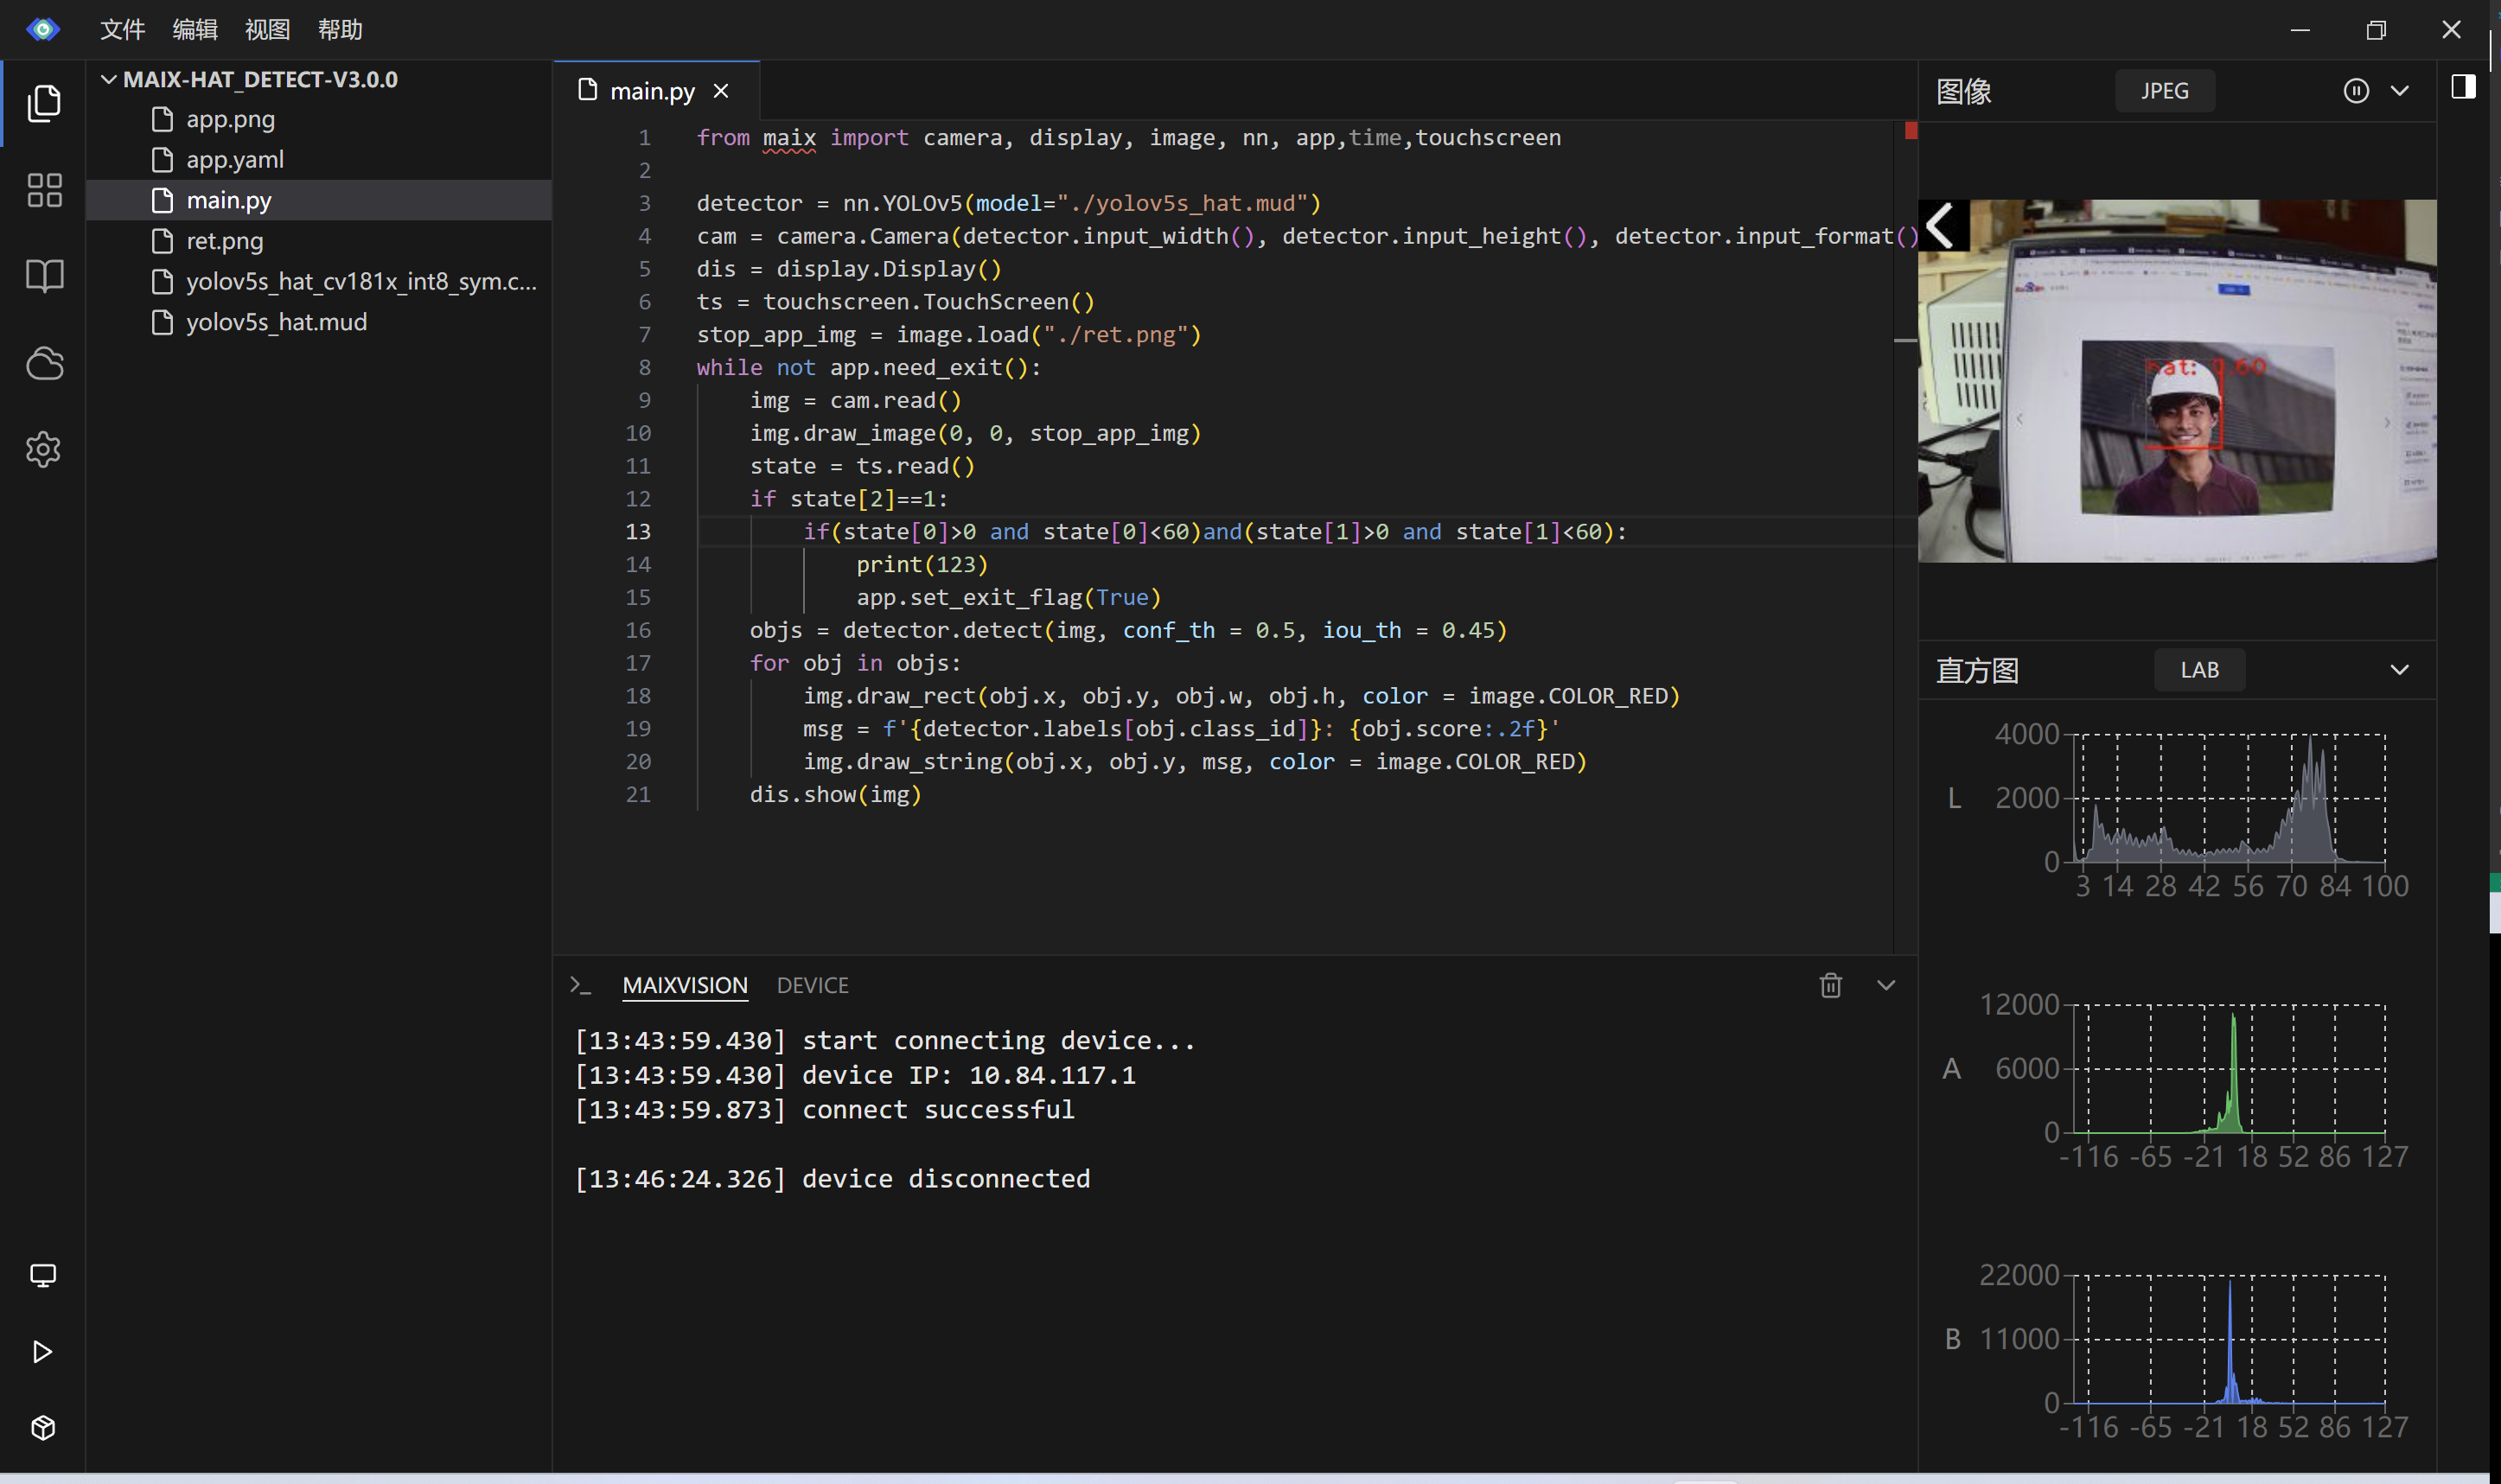Open the 编辑 menu

(195, 29)
